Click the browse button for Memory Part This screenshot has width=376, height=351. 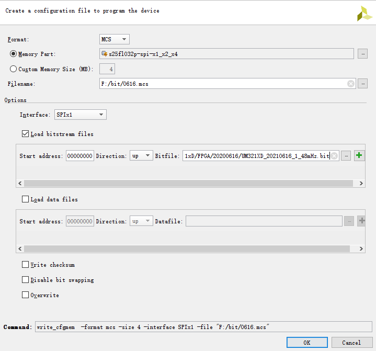pos(362,54)
